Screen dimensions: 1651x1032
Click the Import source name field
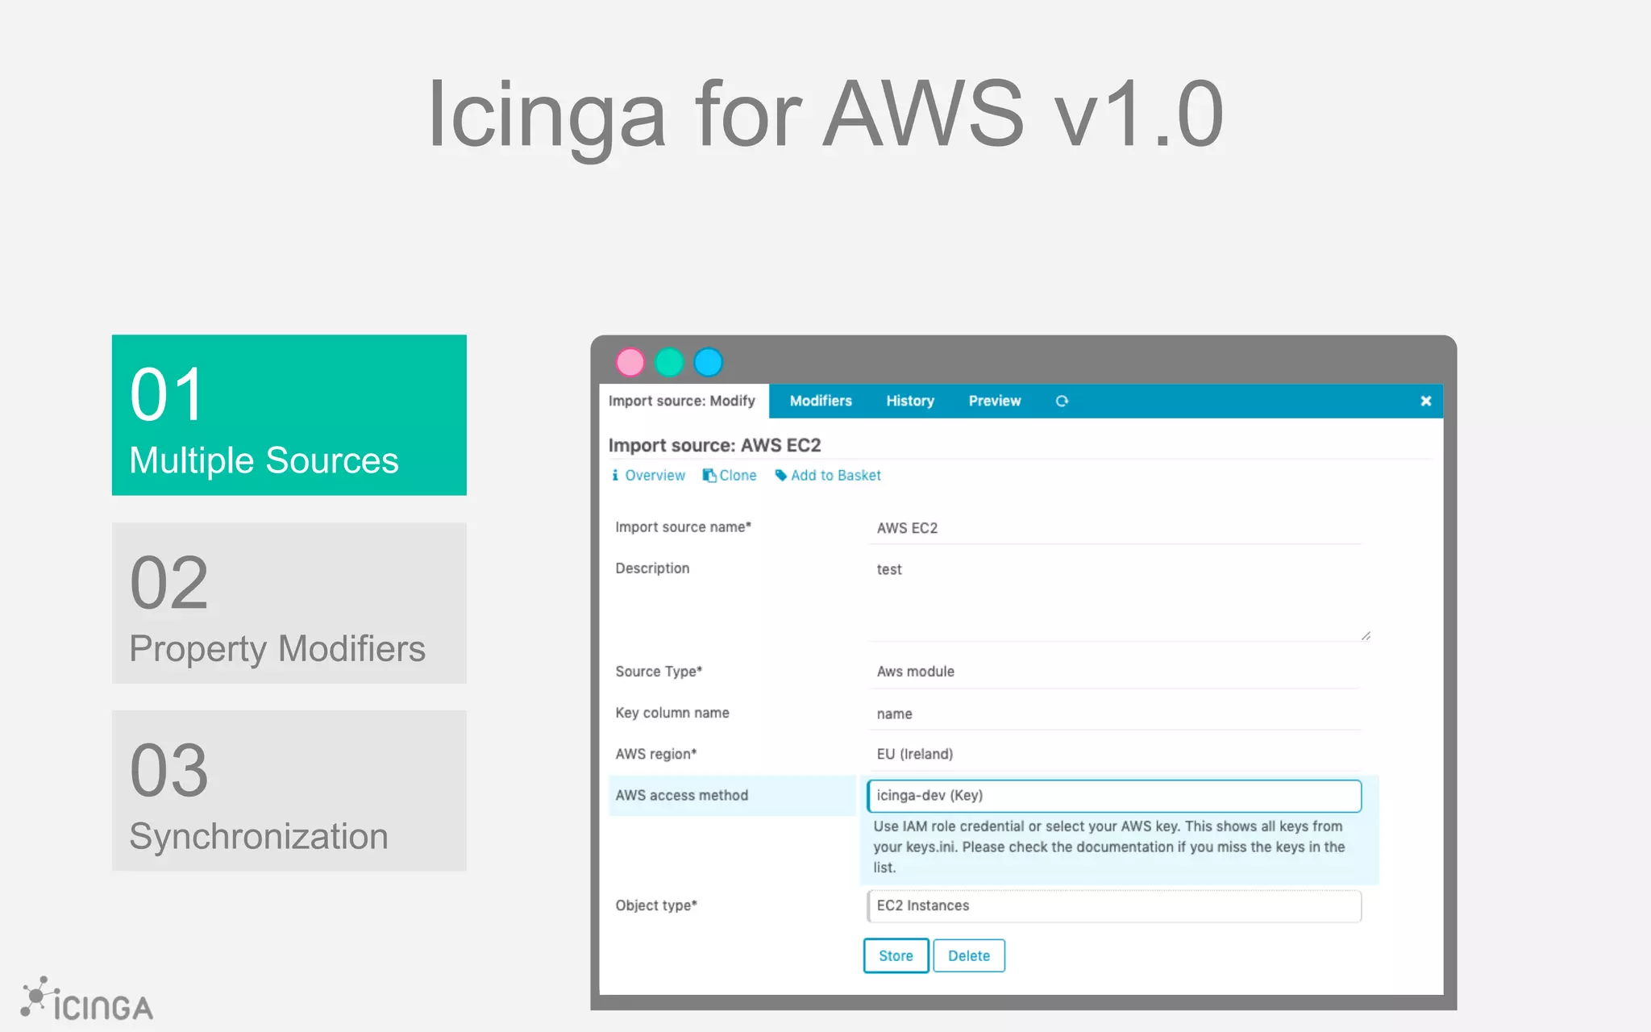coord(1114,528)
